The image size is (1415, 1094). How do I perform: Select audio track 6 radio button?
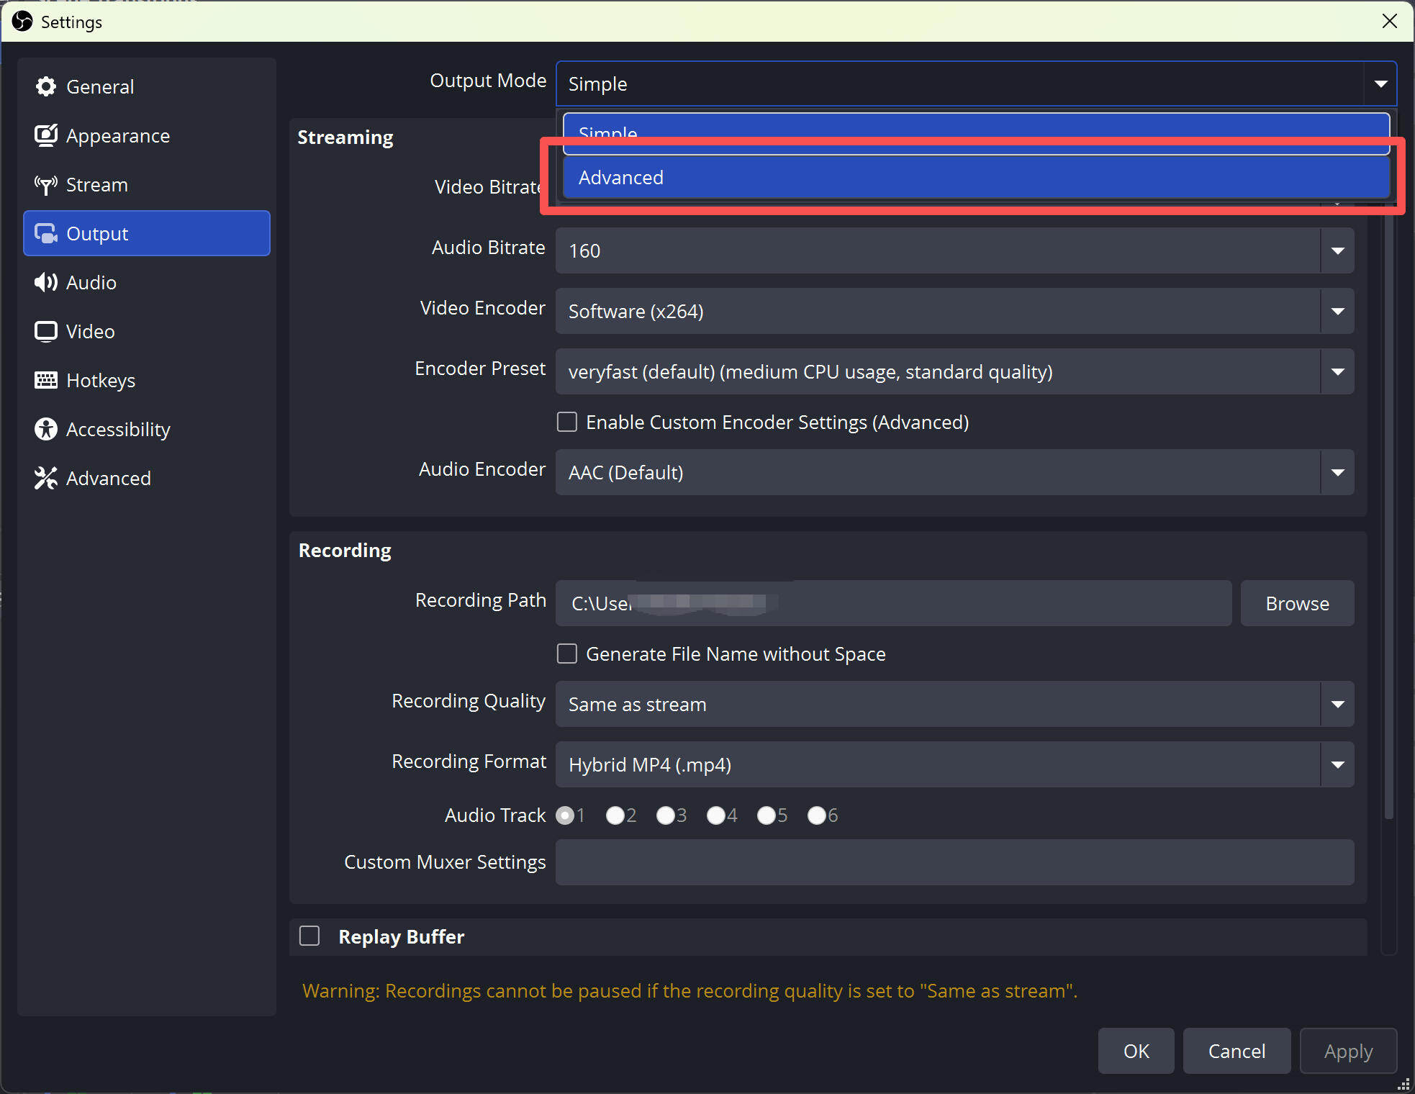click(x=817, y=815)
